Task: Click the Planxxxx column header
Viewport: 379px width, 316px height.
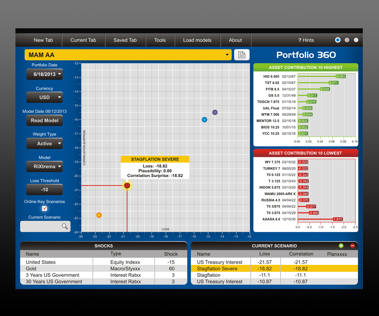Action: [x=337, y=254]
